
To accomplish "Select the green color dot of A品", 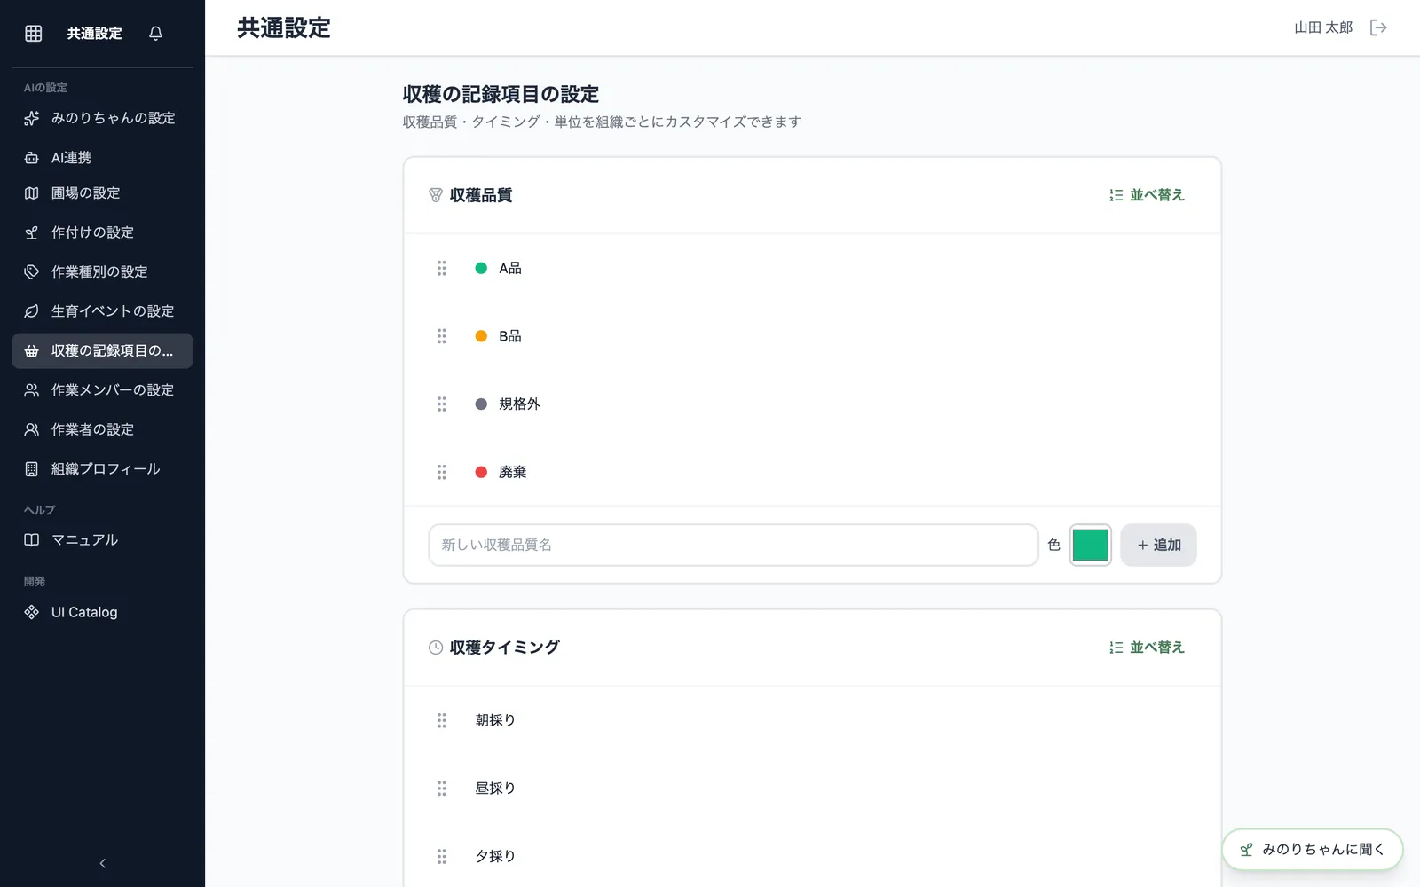I will pos(481,268).
